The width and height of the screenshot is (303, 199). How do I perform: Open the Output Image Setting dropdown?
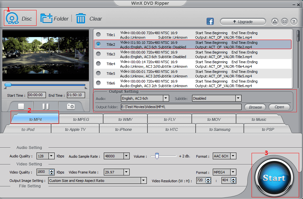coord(143,181)
